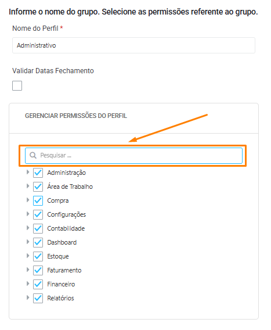Image resolution: width=271 pixels, height=330 pixels.
Task: Uncheck the Configurações permission checkbox
Action: pyautogui.click(x=38, y=214)
